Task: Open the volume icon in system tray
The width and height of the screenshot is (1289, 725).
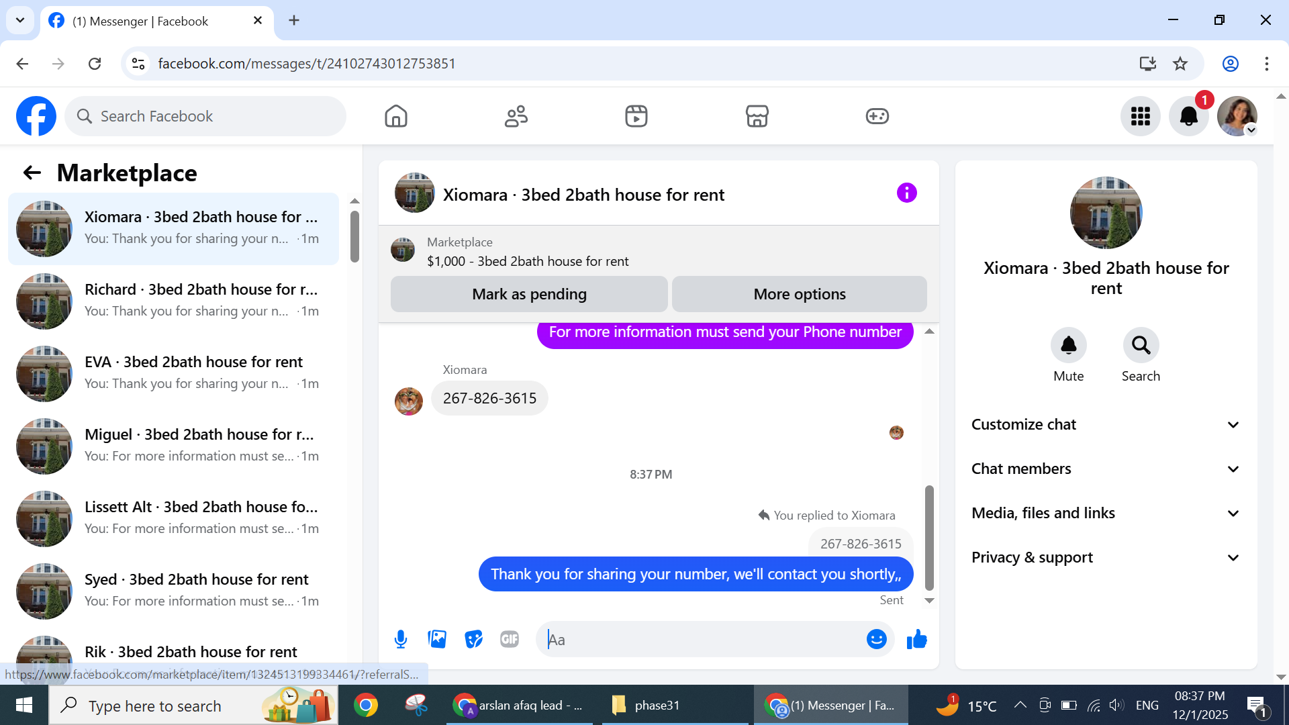Action: click(1116, 705)
